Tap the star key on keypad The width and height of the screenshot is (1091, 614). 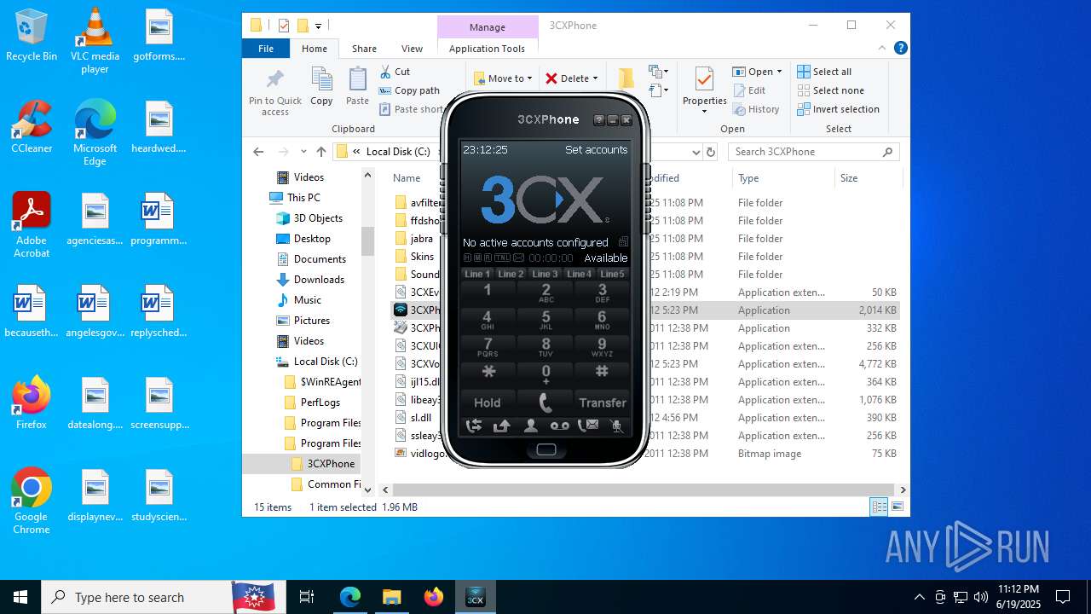tap(488, 373)
